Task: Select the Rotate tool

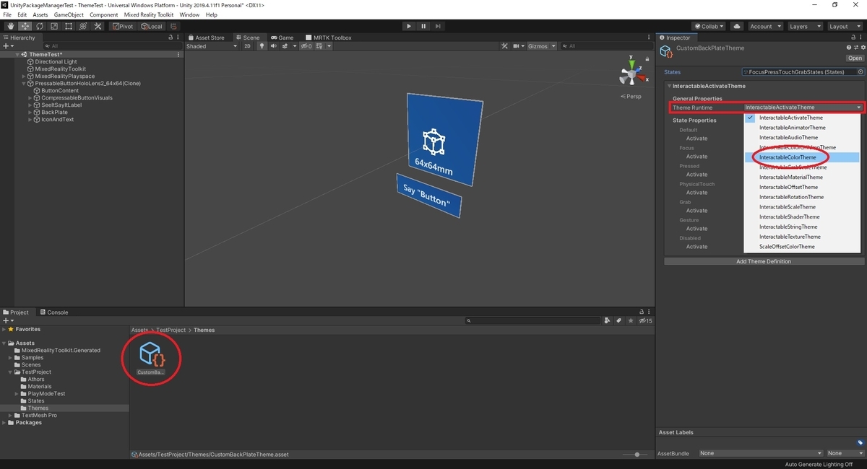Action: coord(39,26)
